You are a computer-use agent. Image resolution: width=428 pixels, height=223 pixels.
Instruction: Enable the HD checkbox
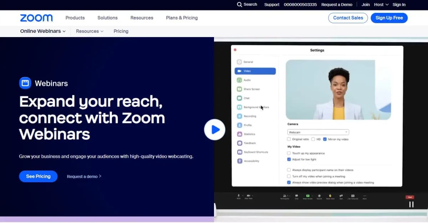pos(313,139)
